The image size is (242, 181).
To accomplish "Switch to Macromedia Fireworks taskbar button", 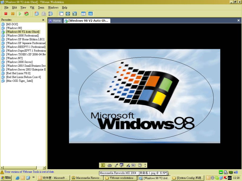I will tap(87, 178).
